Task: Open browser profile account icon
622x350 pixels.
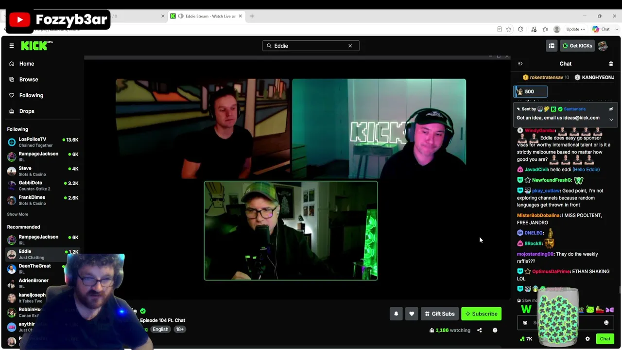Action: [557, 29]
